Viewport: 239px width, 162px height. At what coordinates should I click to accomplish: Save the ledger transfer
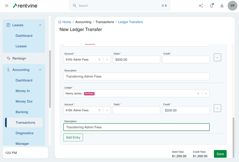click(x=220, y=154)
